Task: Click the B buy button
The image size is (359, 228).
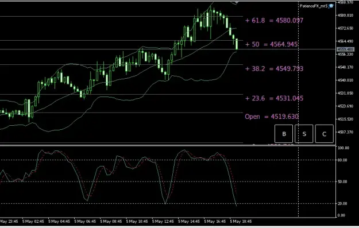Action: coord(284,134)
